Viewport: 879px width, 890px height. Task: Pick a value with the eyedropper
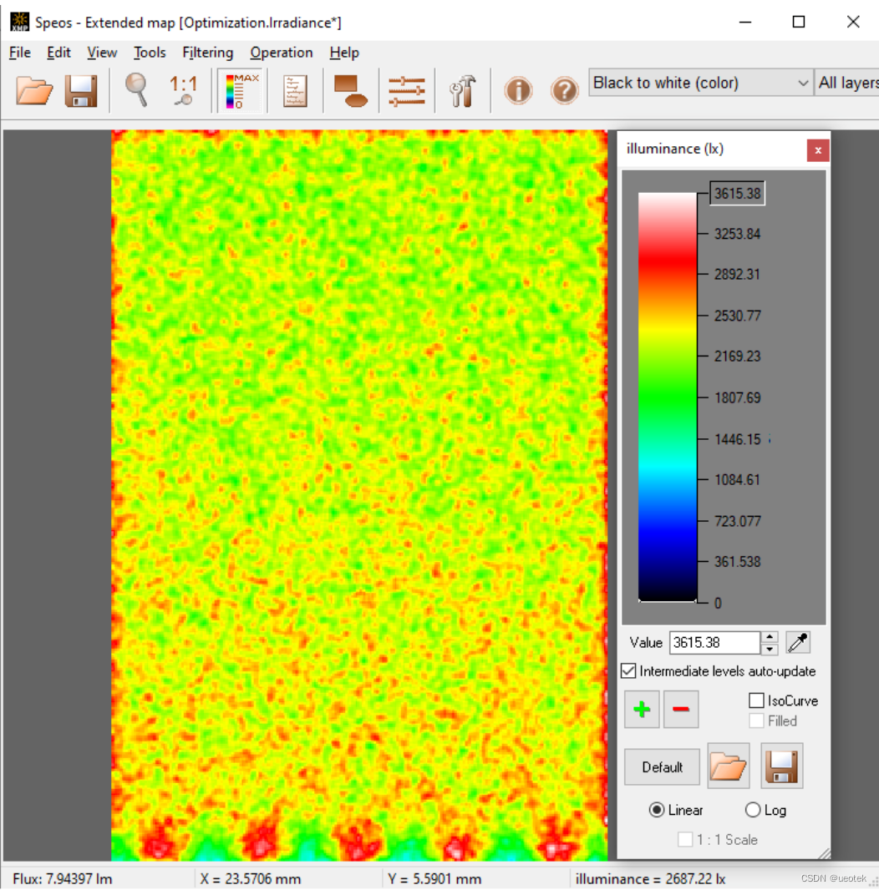pos(798,642)
